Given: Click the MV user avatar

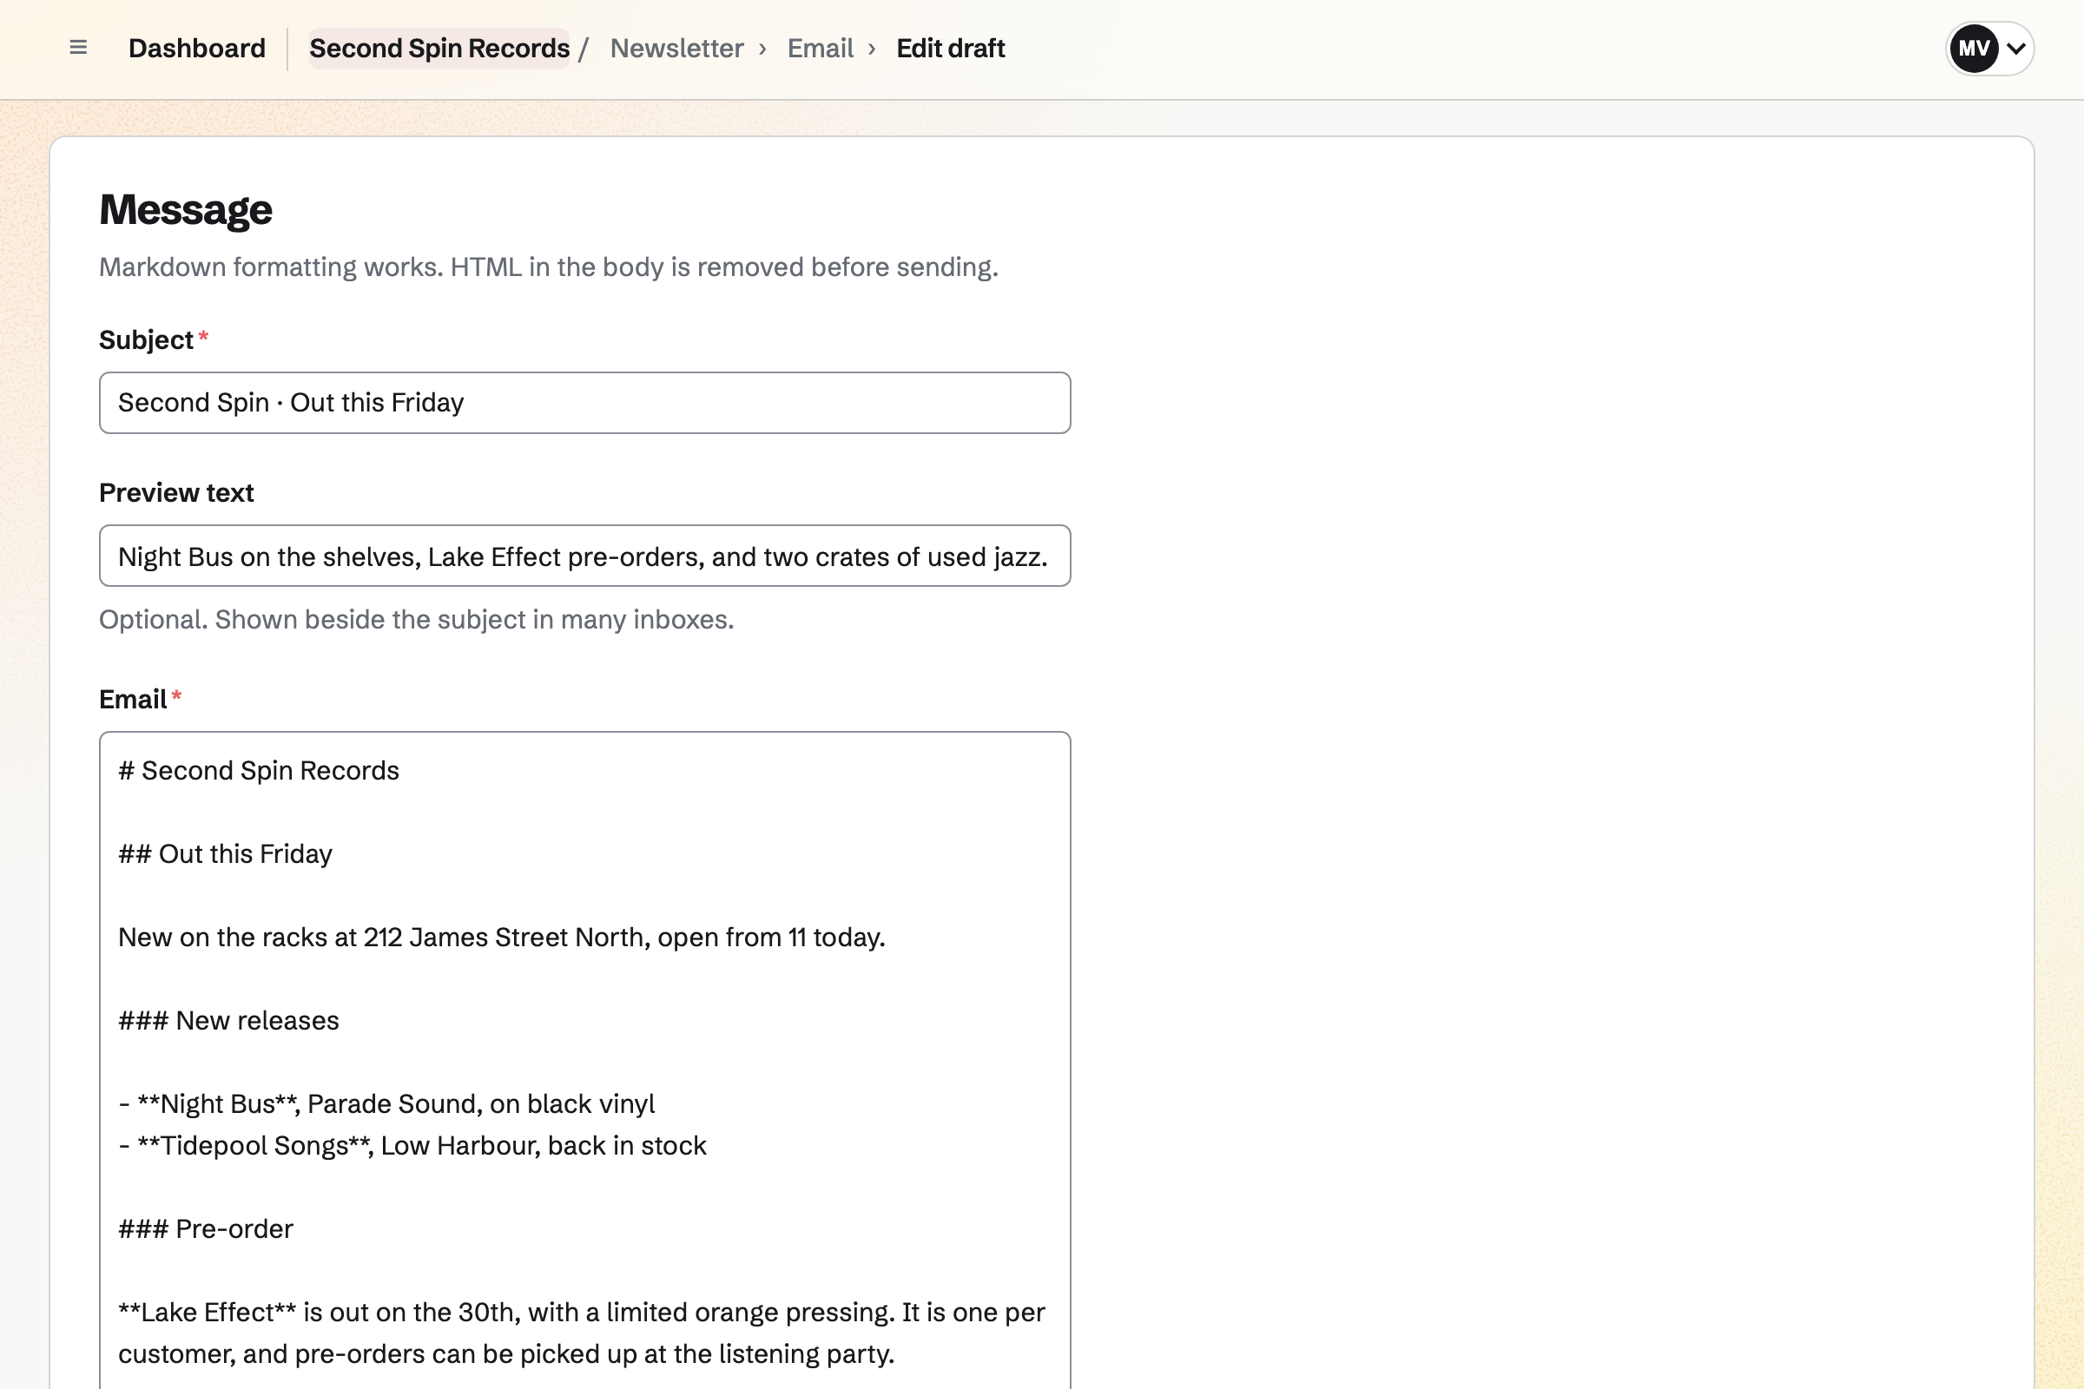Looking at the screenshot, I should pyautogui.click(x=1973, y=48).
